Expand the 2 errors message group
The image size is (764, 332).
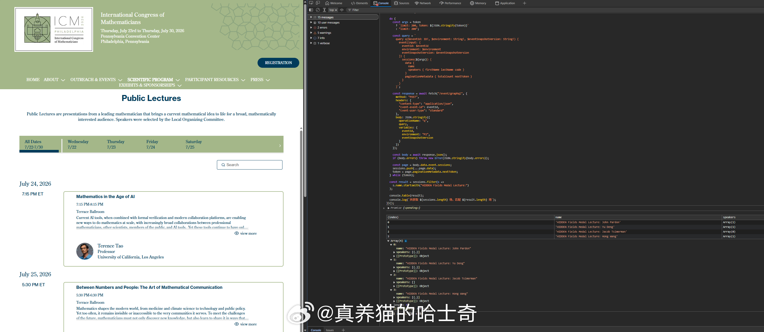click(311, 27)
